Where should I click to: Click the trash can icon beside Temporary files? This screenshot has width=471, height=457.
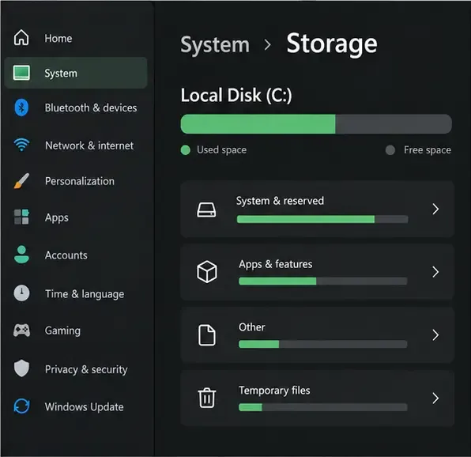click(x=207, y=398)
